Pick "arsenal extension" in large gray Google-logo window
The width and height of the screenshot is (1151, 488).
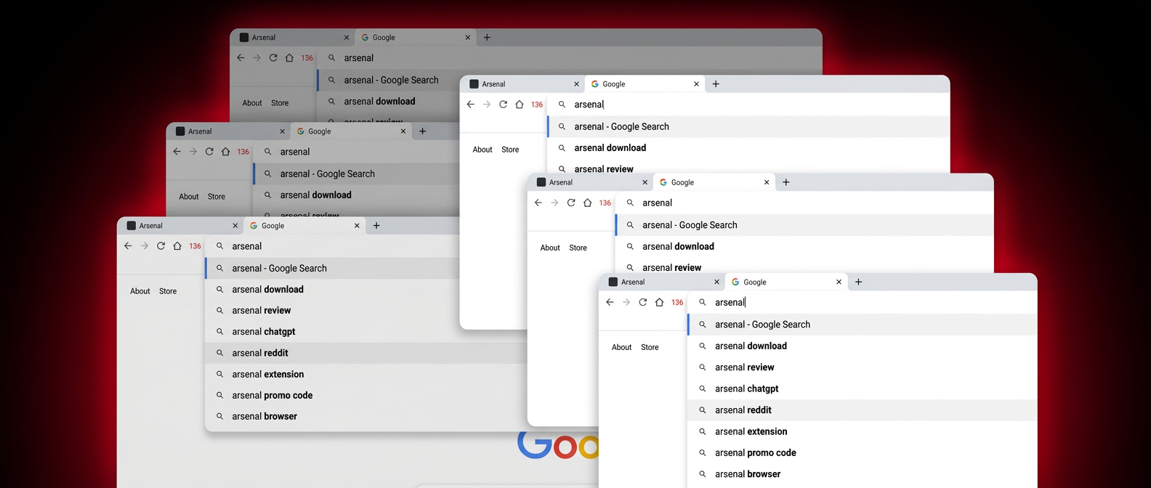coord(366,374)
